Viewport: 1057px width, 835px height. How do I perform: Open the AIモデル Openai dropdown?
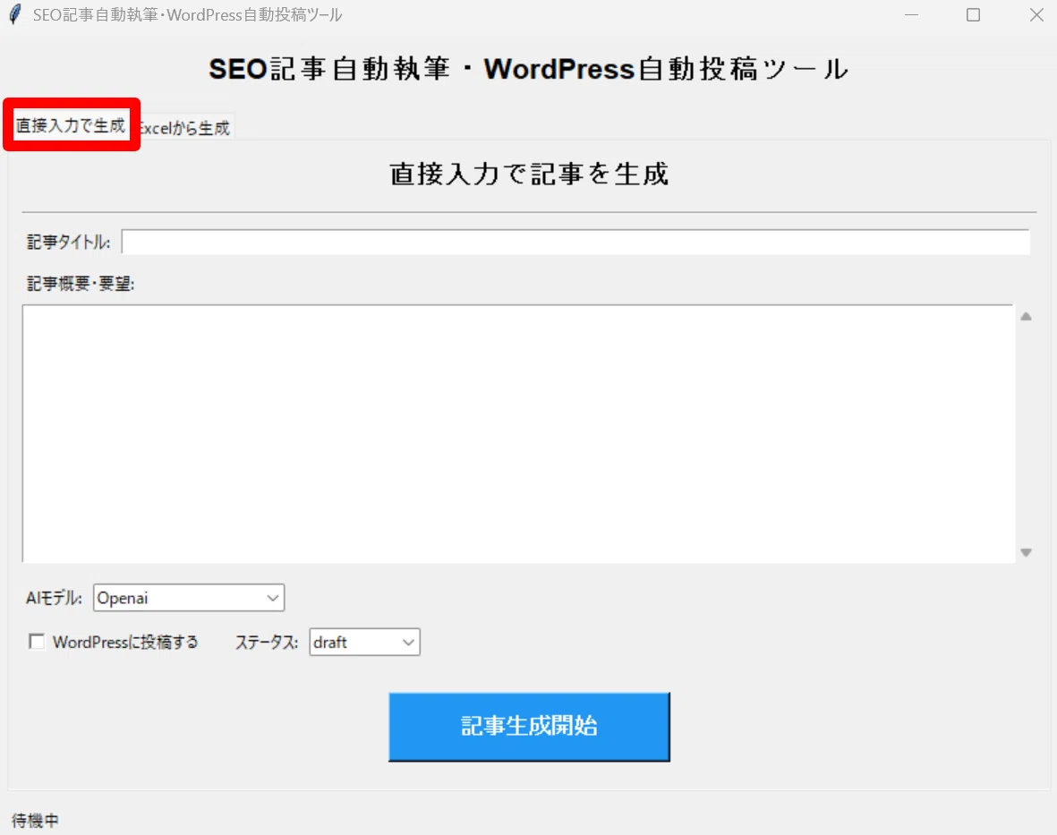[189, 598]
